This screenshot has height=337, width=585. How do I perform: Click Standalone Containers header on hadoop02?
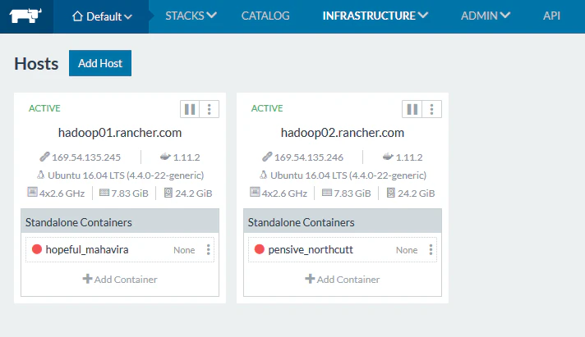pyautogui.click(x=343, y=221)
